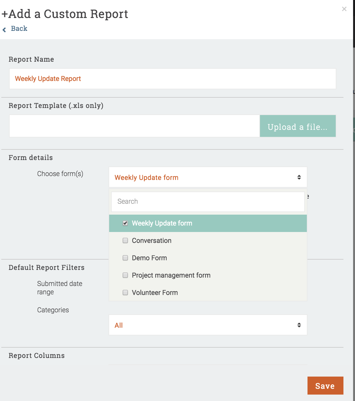The width and height of the screenshot is (355, 401).
Task: Click the Categories dropdown arrow icon
Action: pos(299,325)
